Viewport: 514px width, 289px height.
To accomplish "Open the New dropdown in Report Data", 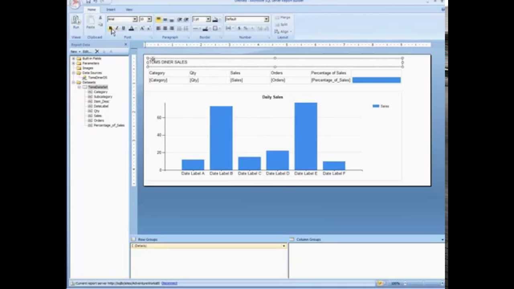I will pyautogui.click(x=75, y=51).
